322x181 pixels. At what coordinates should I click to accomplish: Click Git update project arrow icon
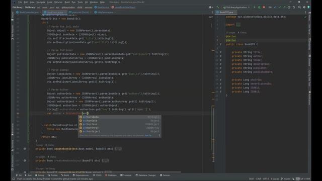click(x=275, y=7)
